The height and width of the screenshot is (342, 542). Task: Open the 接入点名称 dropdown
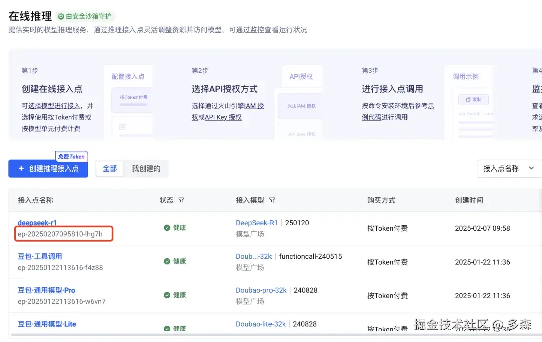click(509, 168)
